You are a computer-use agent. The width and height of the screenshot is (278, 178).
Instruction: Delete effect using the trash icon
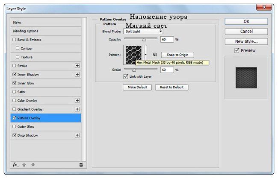click(x=81, y=165)
